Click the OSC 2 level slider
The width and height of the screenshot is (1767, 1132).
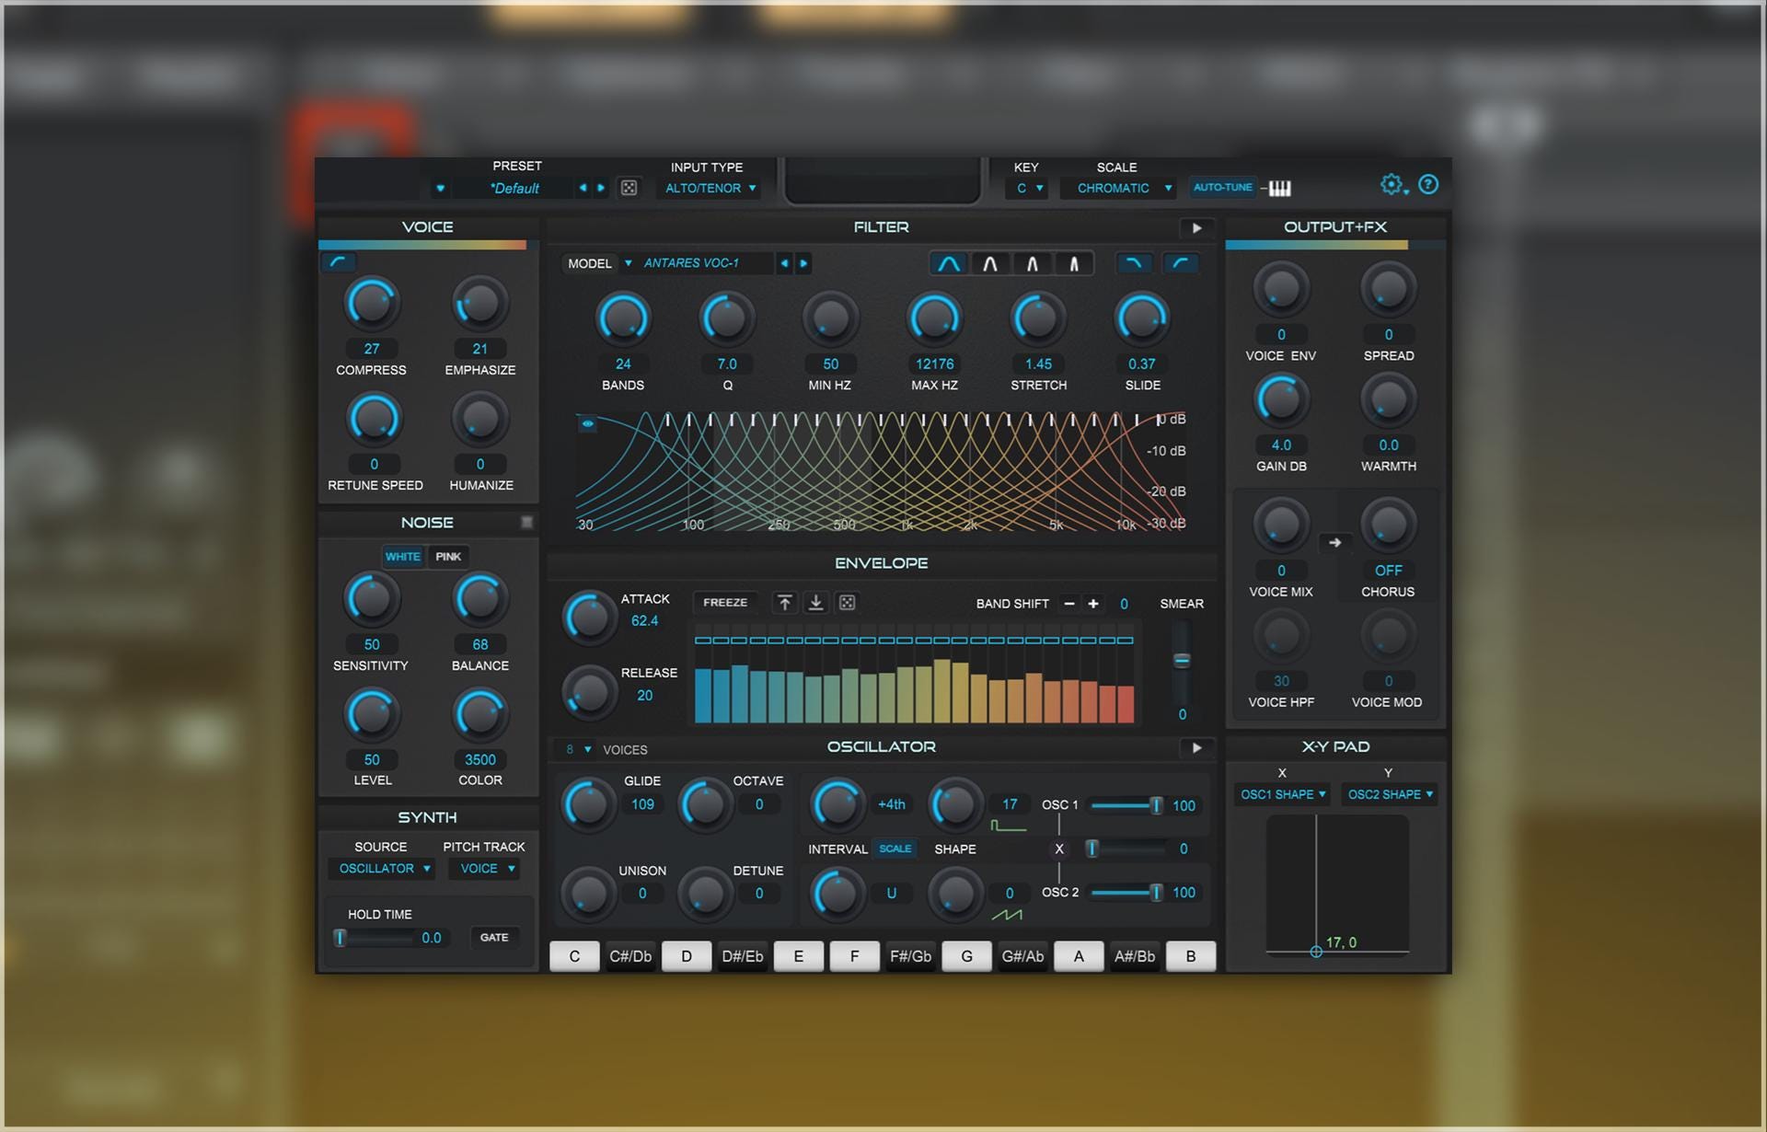[1126, 893]
